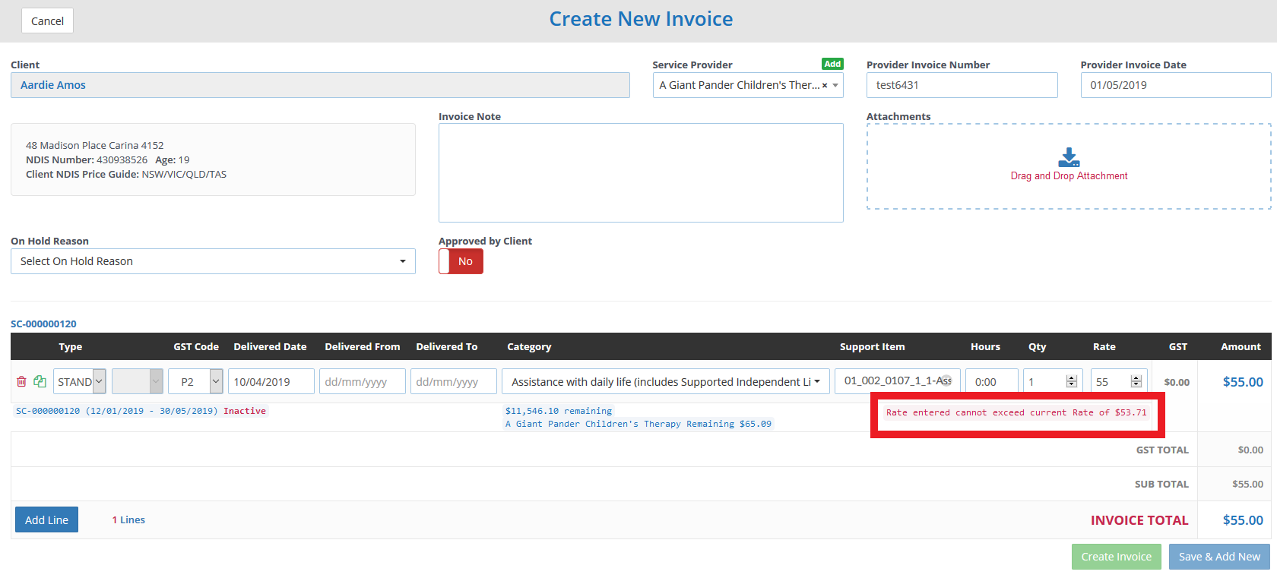Screen dimensions: 1277x581
Task: Click the Provider Invoice Date field
Action: point(1176,85)
